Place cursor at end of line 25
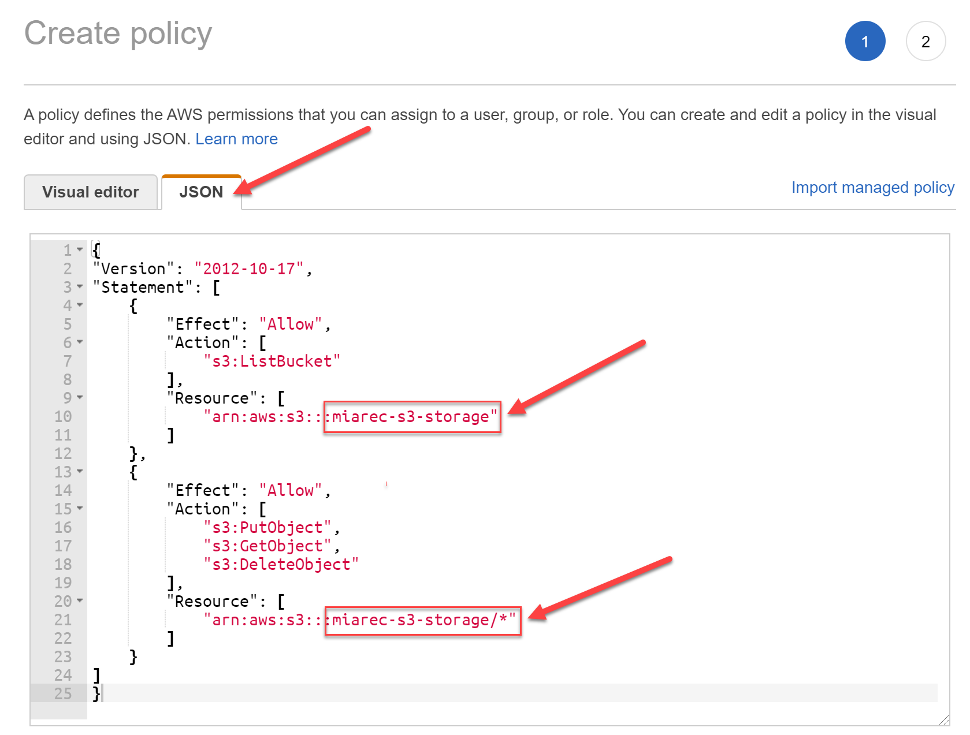 (x=102, y=693)
